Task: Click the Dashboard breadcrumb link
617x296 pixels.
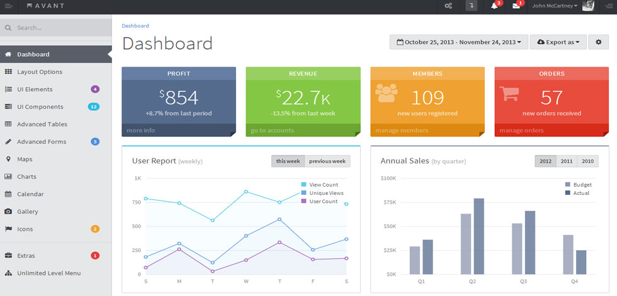Action: pyautogui.click(x=135, y=26)
